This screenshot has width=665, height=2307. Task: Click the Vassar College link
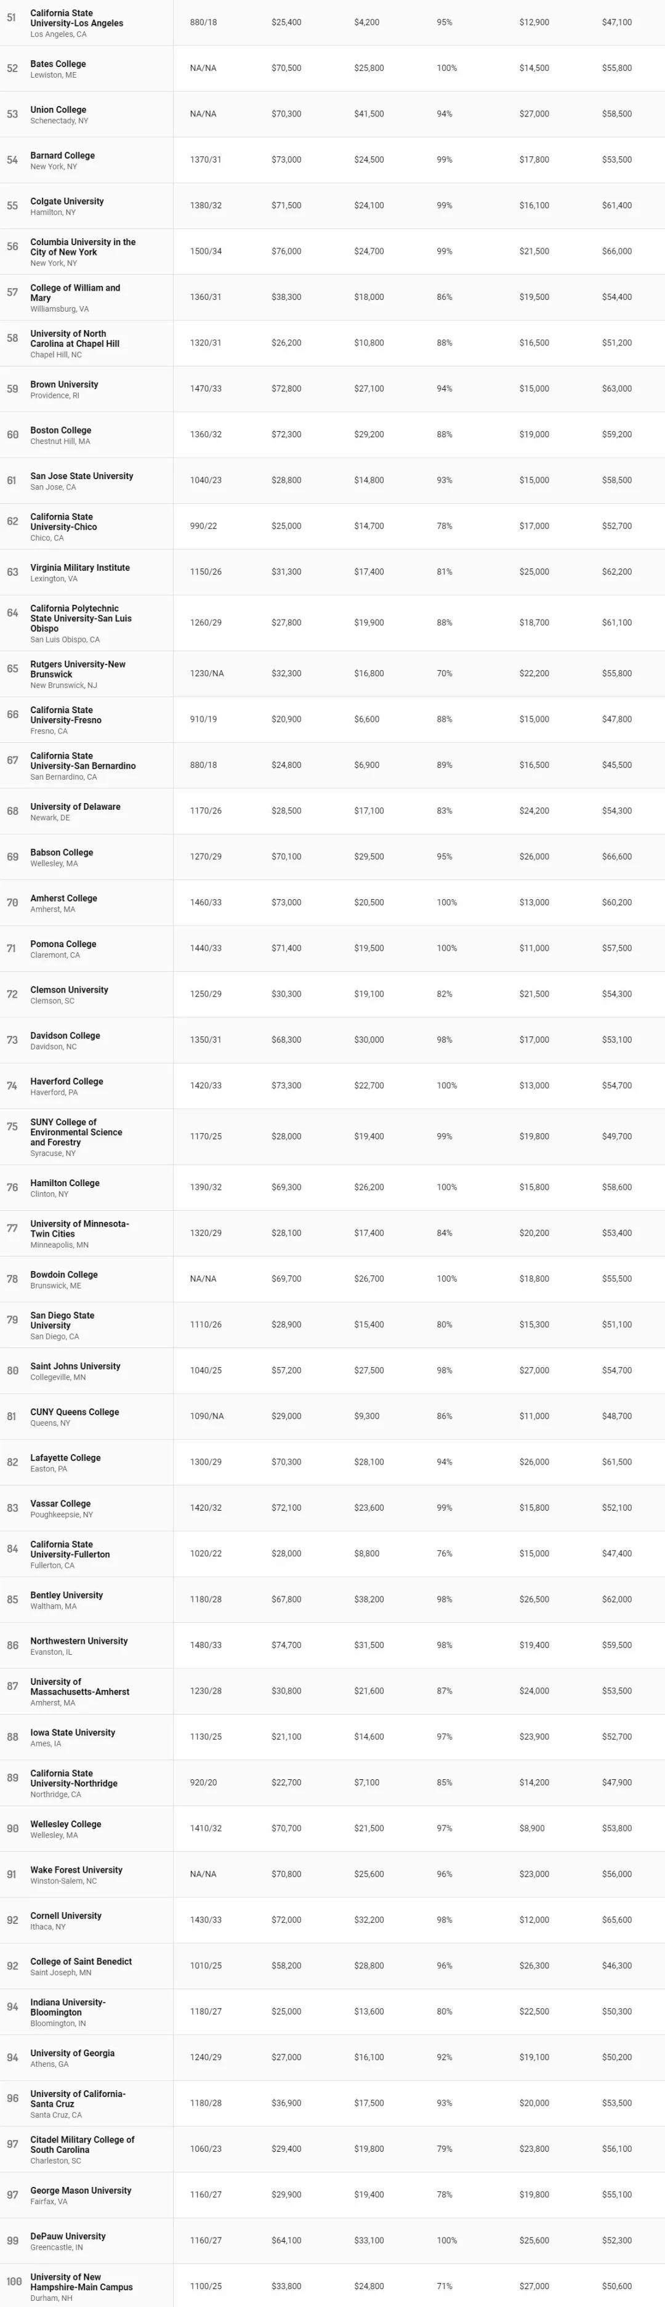click(x=60, y=1504)
